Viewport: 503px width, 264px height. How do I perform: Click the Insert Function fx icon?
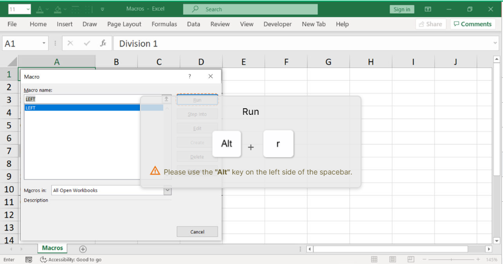tap(103, 43)
